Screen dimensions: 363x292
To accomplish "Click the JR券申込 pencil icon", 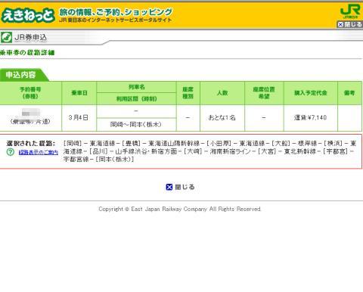I will (x=6, y=37).
